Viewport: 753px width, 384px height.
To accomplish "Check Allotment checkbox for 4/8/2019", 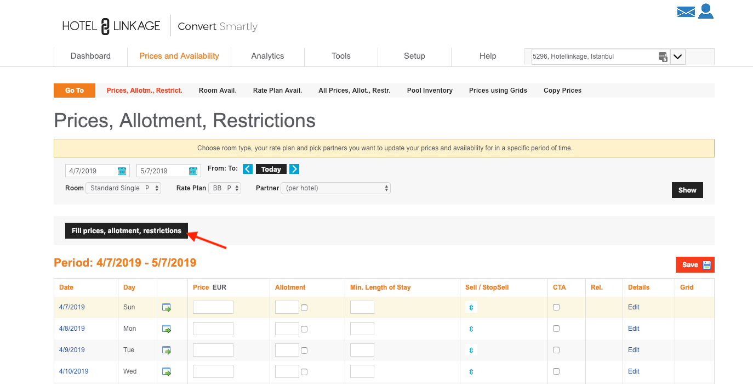I will click(304, 329).
